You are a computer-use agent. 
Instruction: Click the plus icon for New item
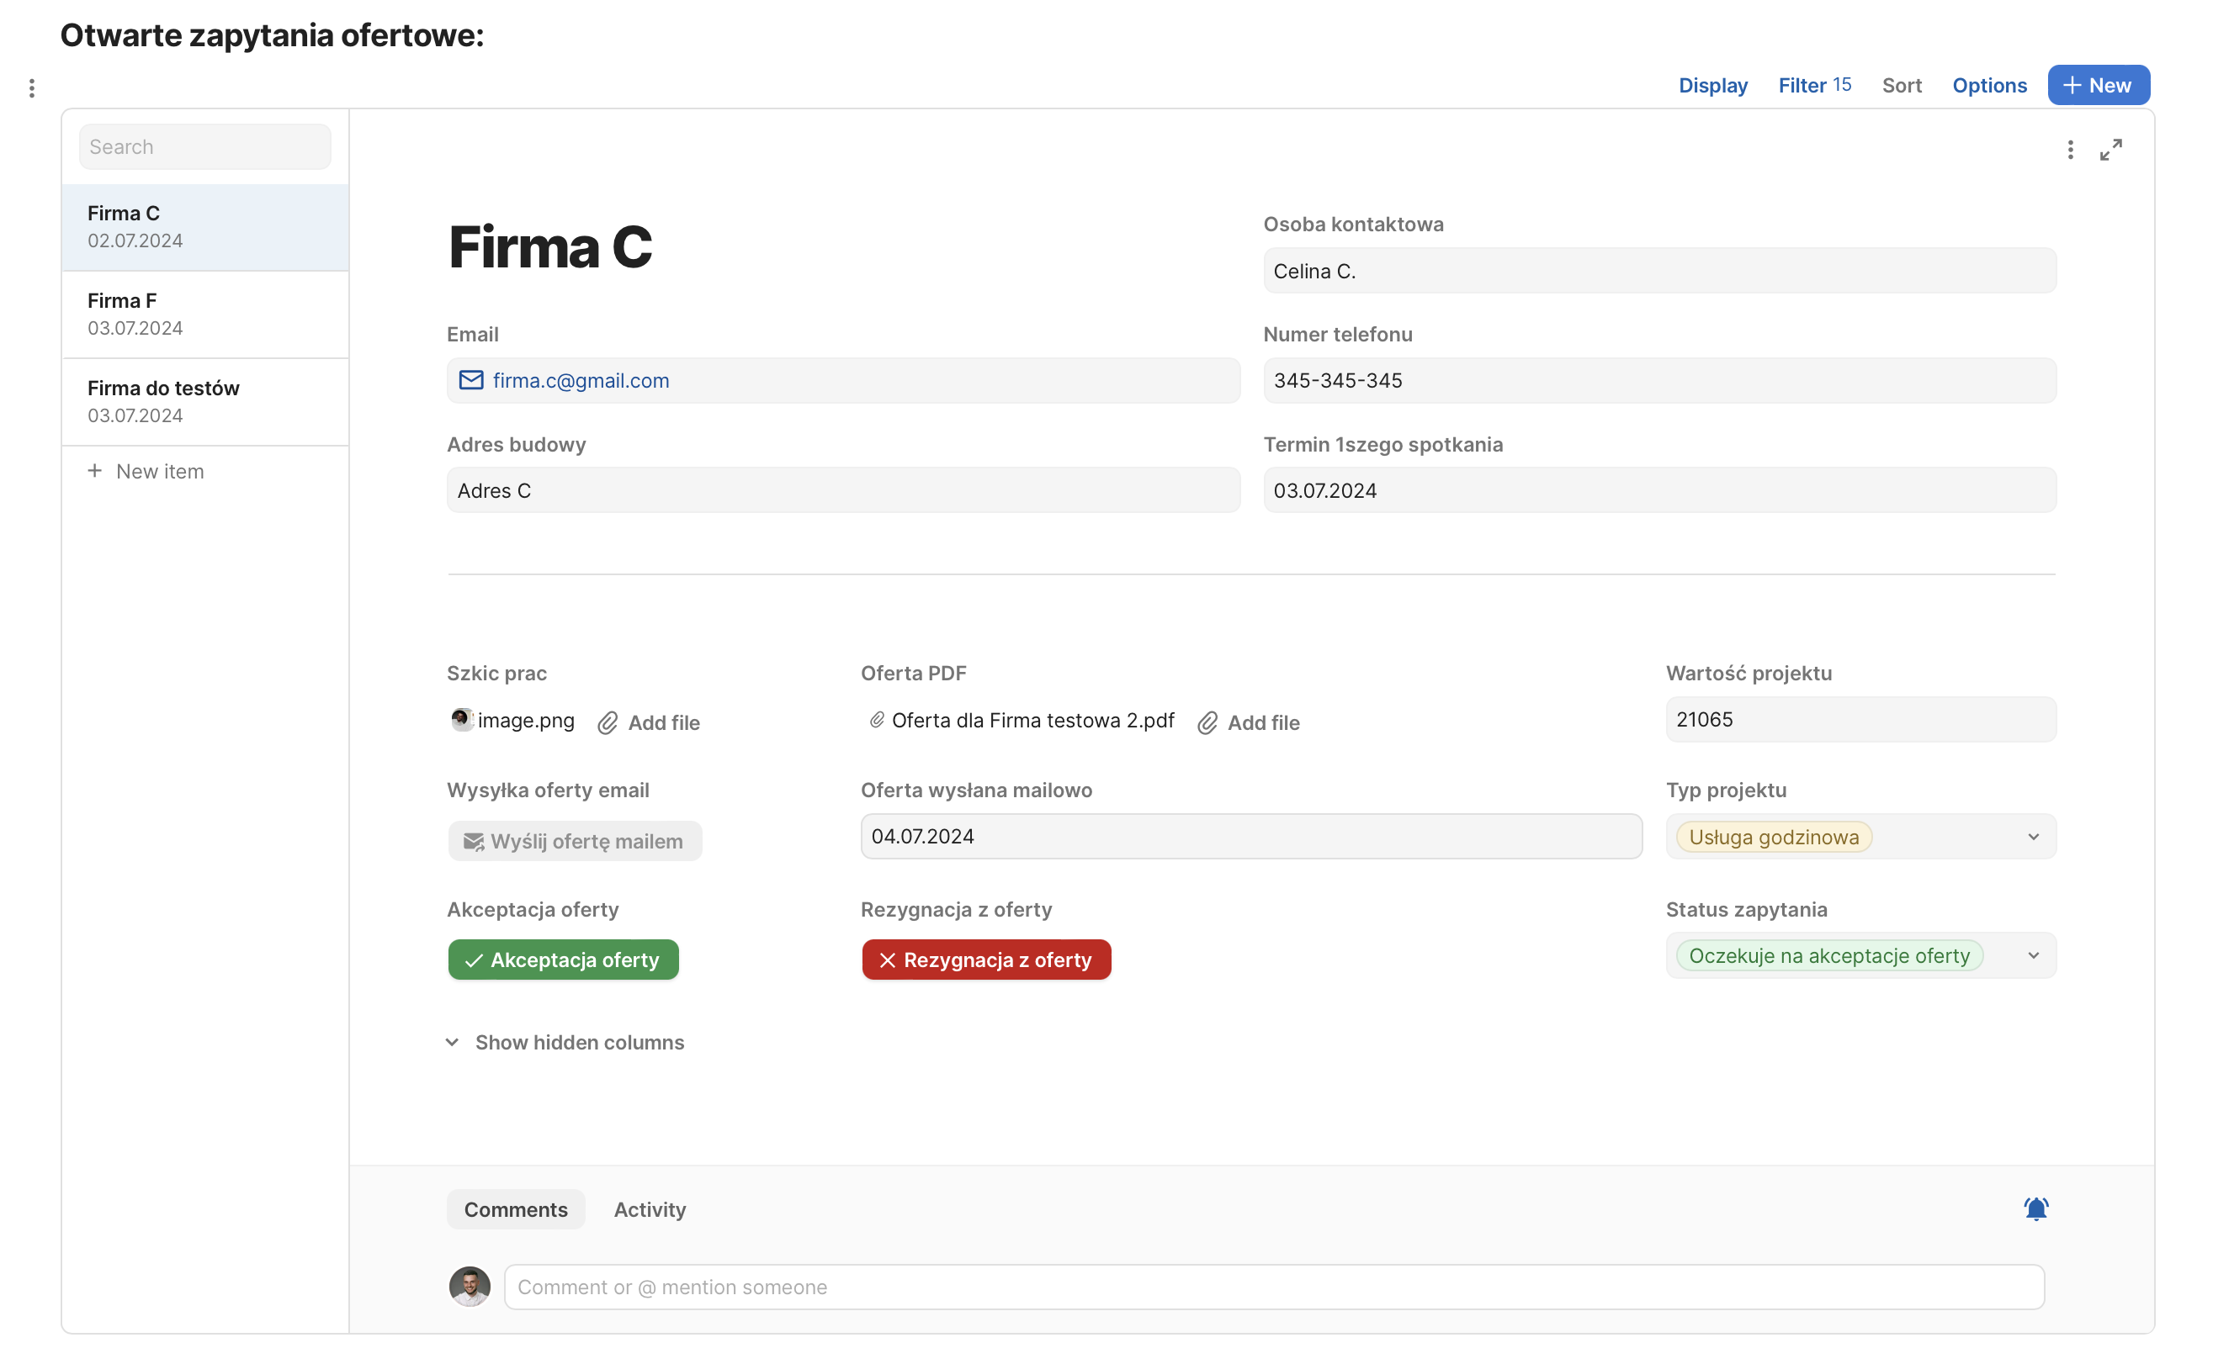(x=95, y=471)
